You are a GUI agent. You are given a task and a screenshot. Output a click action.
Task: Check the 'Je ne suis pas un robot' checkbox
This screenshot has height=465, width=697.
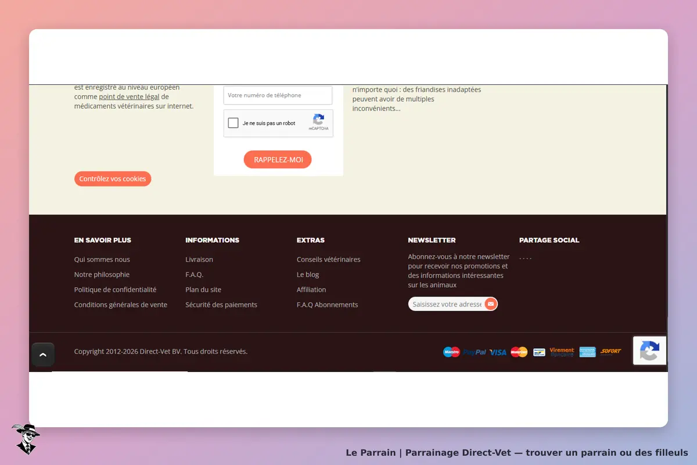(233, 123)
